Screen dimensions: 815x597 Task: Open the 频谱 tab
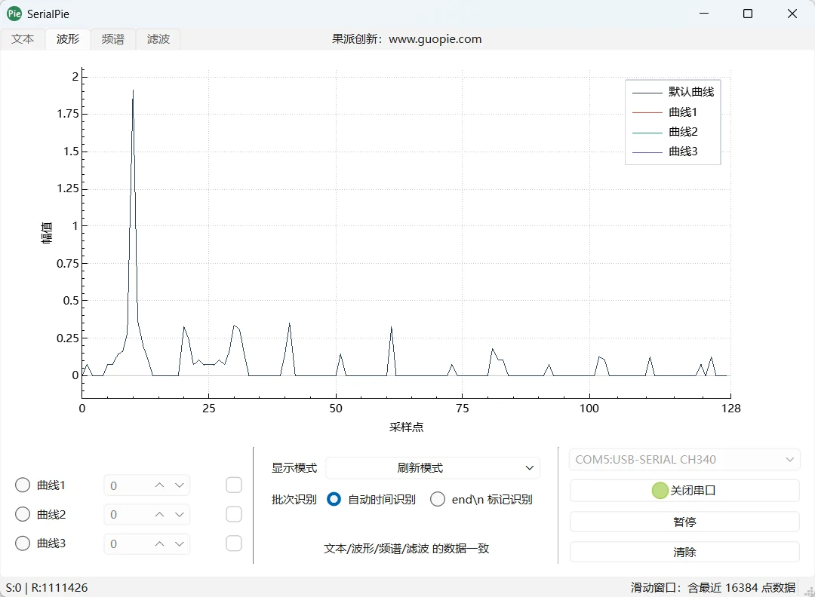click(112, 39)
